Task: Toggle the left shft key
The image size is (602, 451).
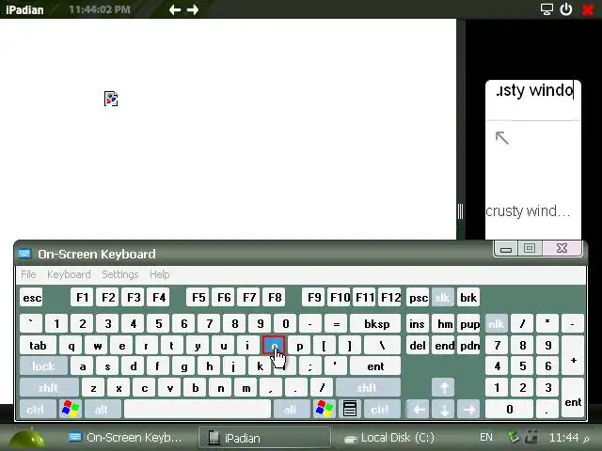Action: click(x=49, y=388)
